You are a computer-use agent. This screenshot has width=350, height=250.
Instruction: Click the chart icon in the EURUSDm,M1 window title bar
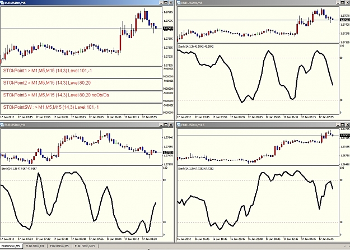point(2,124)
